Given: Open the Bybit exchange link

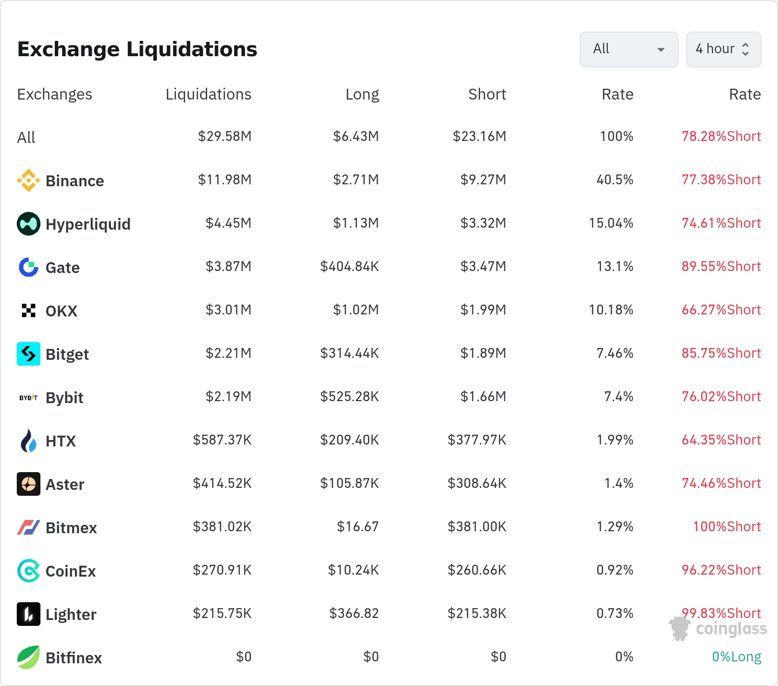Looking at the screenshot, I should tap(65, 398).
